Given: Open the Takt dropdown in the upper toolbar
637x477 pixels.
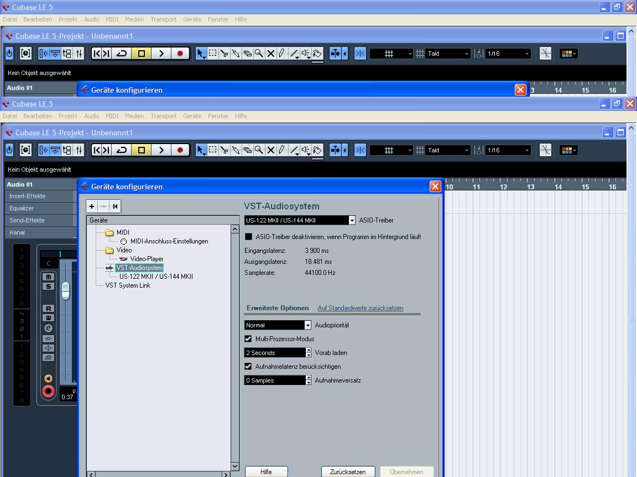Looking at the screenshot, I should 448,54.
